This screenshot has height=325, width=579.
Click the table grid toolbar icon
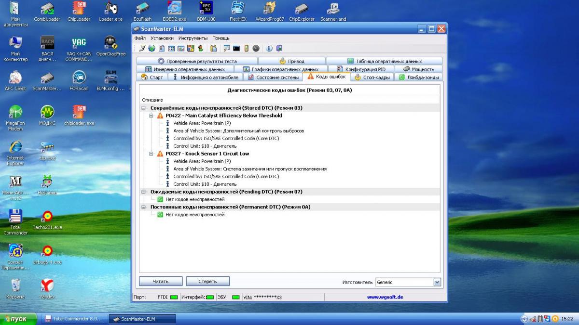[171, 48]
